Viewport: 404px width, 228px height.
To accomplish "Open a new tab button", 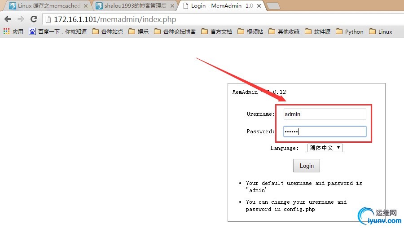I will pyautogui.click(x=273, y=6).
